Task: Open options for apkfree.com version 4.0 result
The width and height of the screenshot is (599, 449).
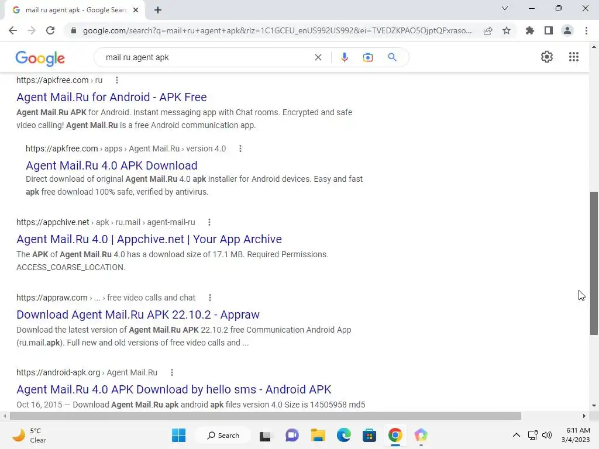Action: (x=240, y=148)
